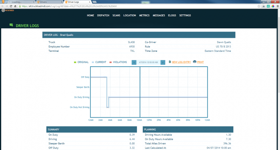
Task: Click the New Log Entry document icon
Action: [x=170, y=62]
